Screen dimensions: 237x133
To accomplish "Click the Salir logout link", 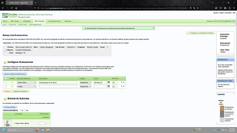I will (234, 13).
